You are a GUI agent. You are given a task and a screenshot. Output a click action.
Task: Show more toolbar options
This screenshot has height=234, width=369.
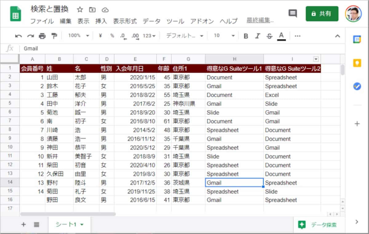pyautogui.click(x=297, y=36)
